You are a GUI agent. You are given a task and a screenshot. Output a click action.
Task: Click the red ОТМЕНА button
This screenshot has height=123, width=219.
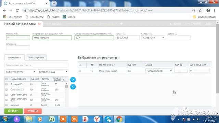coord(33,111)
